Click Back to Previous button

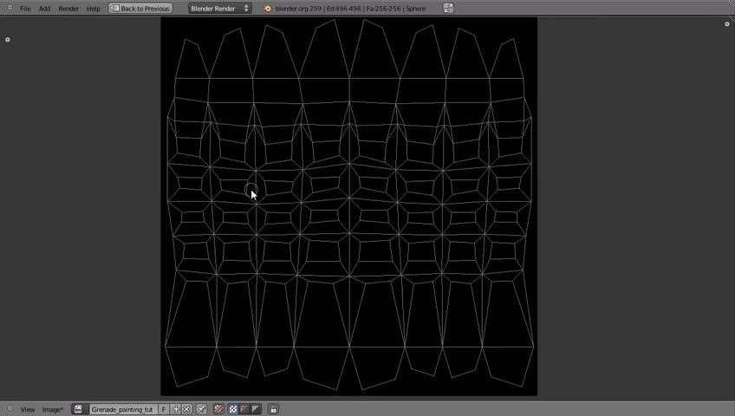click(140, 9)
